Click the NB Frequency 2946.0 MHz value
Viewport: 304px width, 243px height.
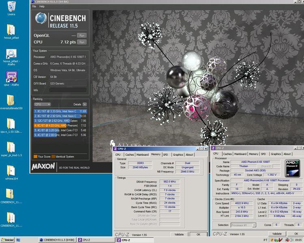pyautogui.click(x=187, y=171)
